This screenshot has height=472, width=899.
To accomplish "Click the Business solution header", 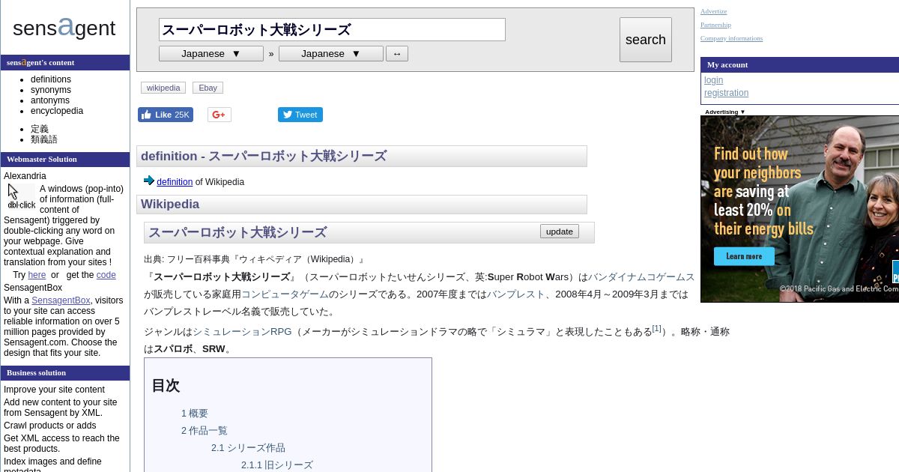I will point(65,373).
